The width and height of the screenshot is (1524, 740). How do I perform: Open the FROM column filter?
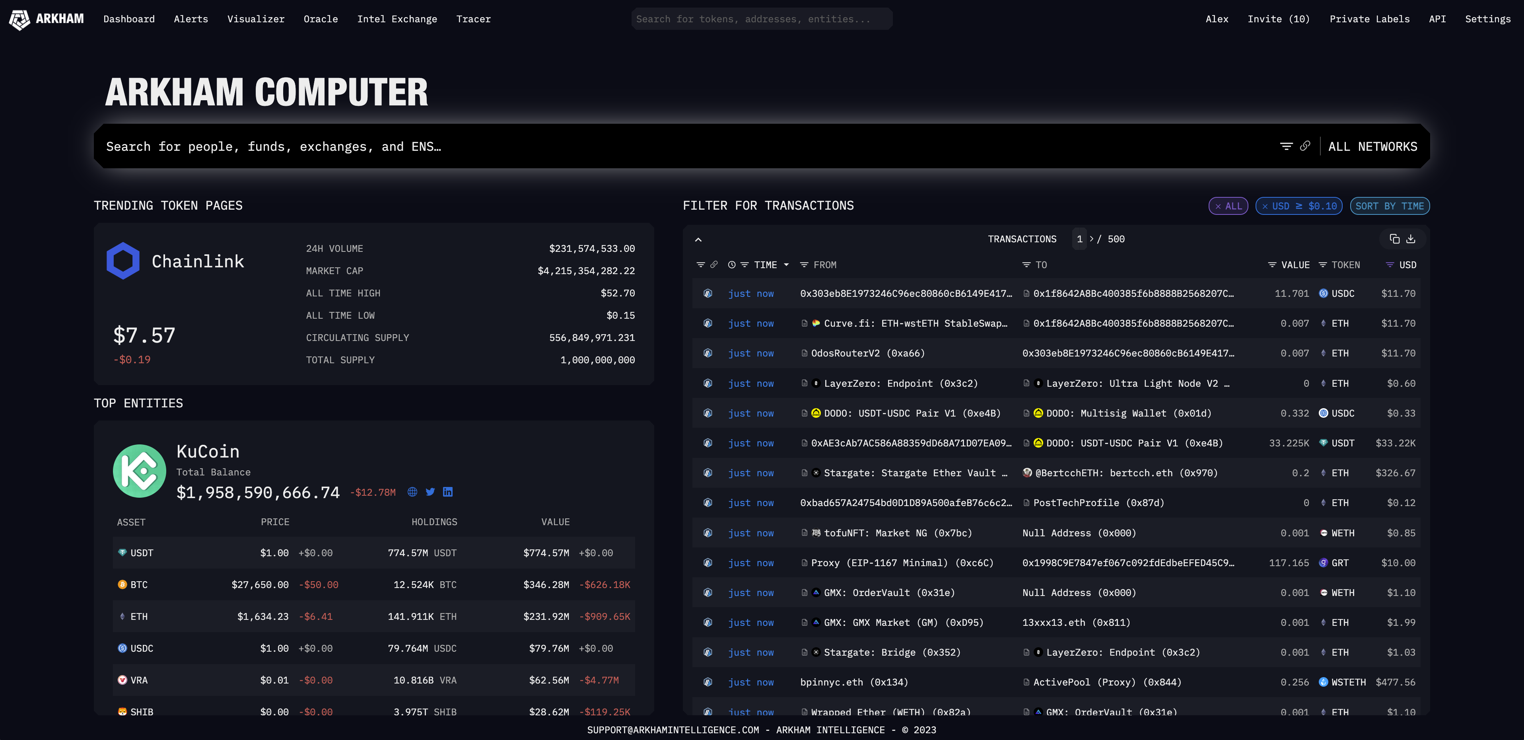tap(804, 265)
